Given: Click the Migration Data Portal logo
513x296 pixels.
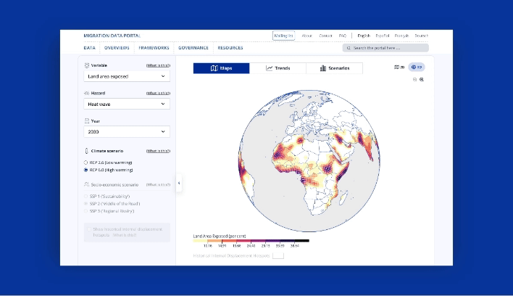Looking at the screenshot, I should 112,36.
